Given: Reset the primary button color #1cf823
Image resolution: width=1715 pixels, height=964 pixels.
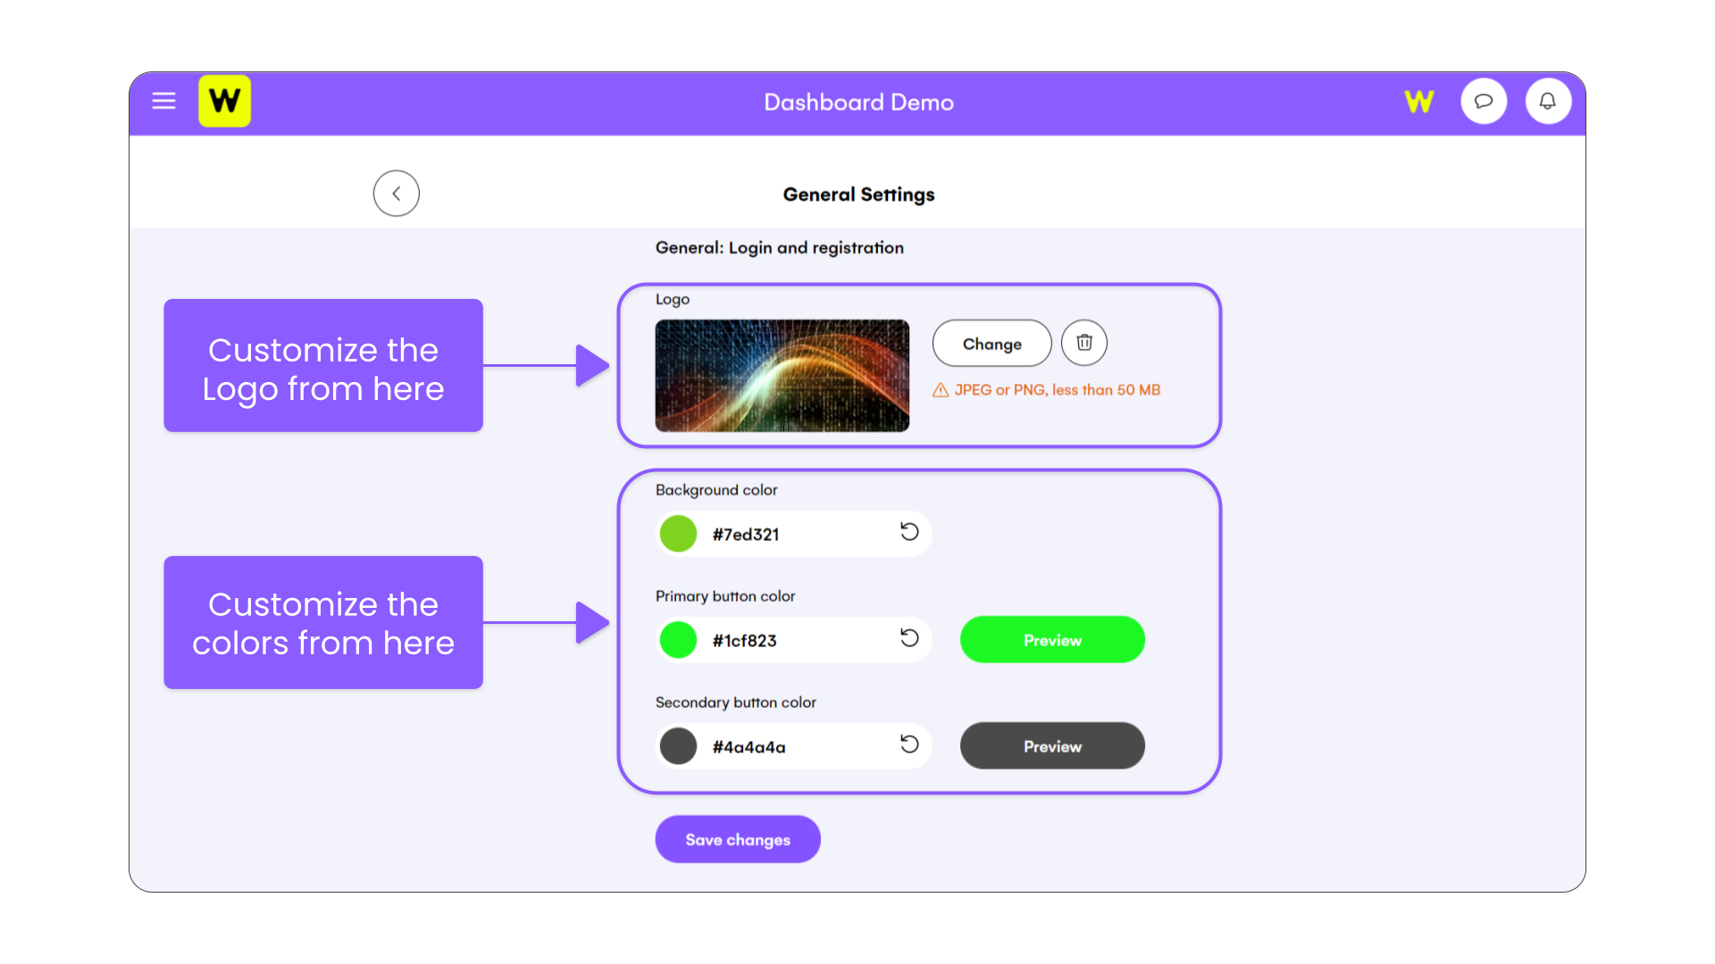Looking at the screenshot, I should [909, 638].
